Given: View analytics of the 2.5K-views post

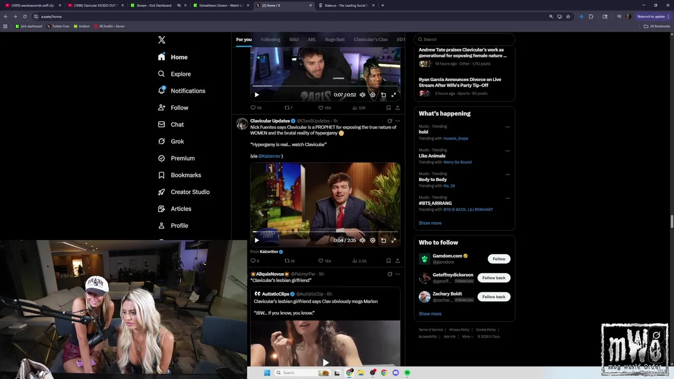Looking at the screenshot, I should tap(360, 261).
